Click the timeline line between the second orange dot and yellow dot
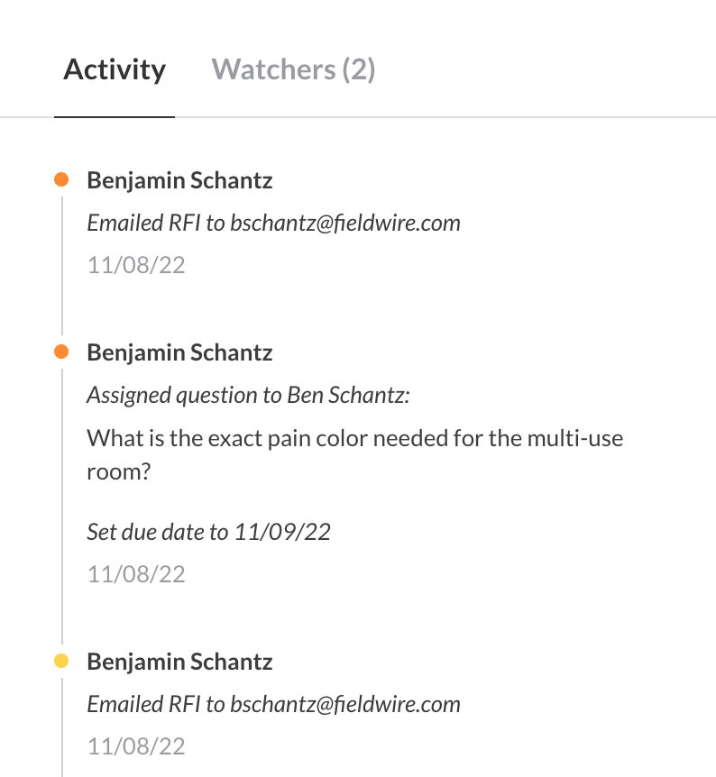716x777 pixels. (x=61, y=505)
